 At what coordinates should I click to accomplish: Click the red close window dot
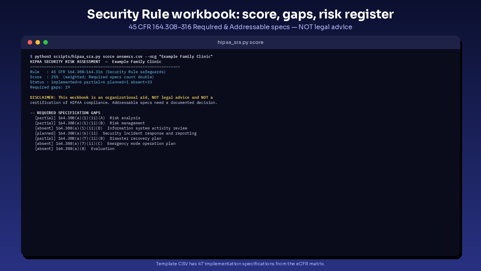(30, 42)
